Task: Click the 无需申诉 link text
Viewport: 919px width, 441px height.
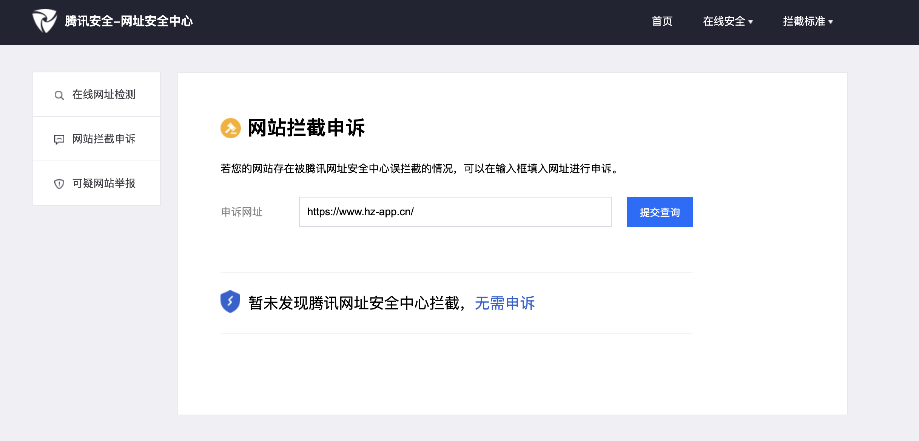Action: (x=505, y=303)
